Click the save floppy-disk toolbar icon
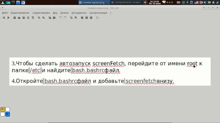 tap(24, 18)
